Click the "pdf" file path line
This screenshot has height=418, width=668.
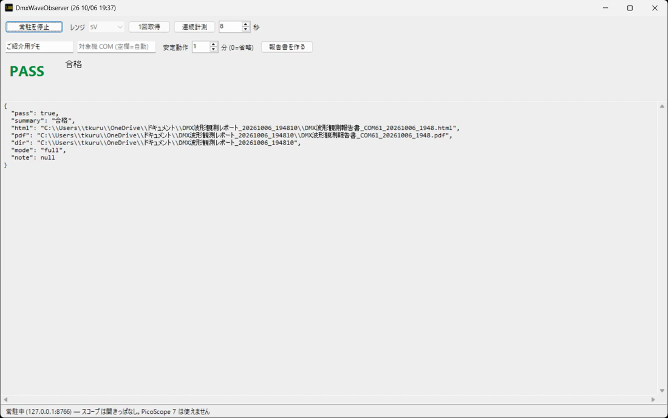232,135
